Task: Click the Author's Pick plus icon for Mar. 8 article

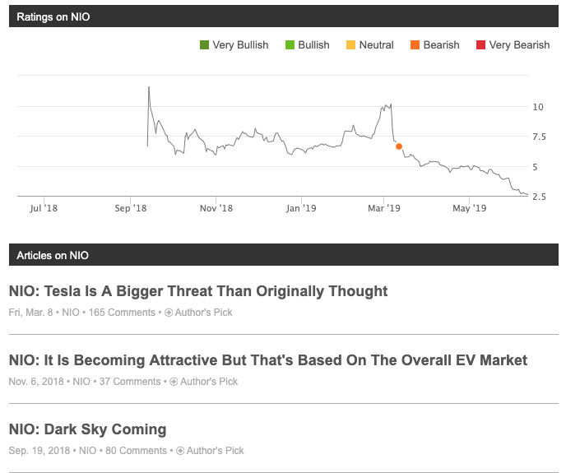Action: (169, 313)
